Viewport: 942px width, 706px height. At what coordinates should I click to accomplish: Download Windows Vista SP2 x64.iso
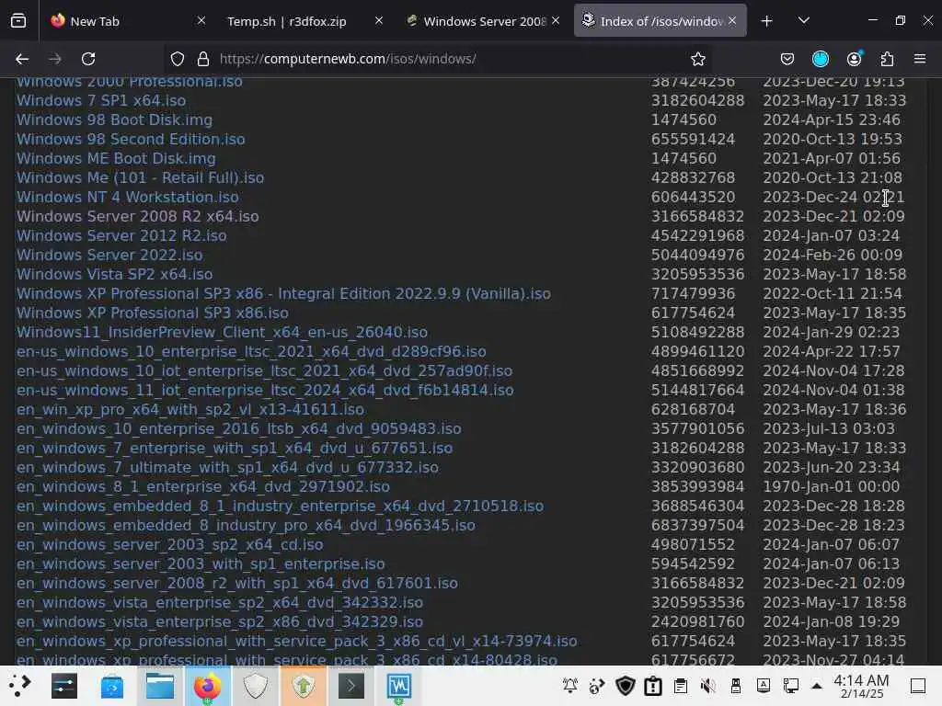tap(114, 274)
